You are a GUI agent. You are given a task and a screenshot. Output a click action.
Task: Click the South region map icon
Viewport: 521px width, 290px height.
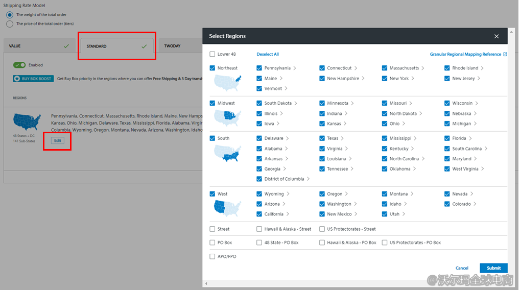point(227,153)
